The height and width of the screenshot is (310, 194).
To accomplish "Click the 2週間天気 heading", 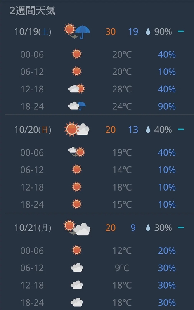I will coord(32,10).
